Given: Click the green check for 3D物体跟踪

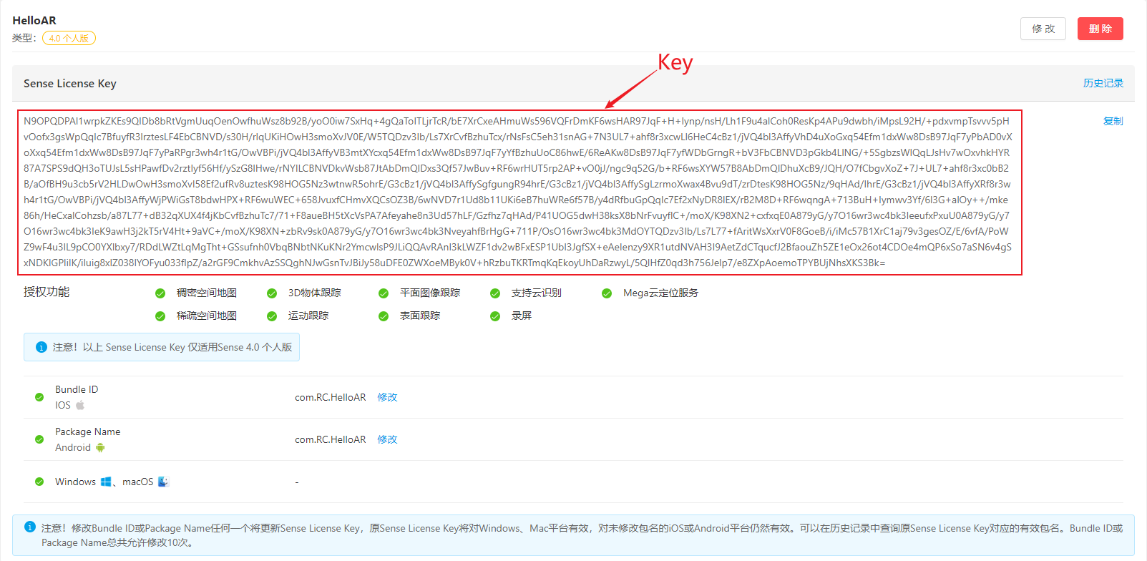Looking at the screenshot, I should tap(272, 293).
